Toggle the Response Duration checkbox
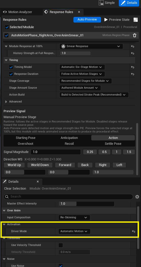The width and height of the screenshot is (141, 267). click(11, 74)
